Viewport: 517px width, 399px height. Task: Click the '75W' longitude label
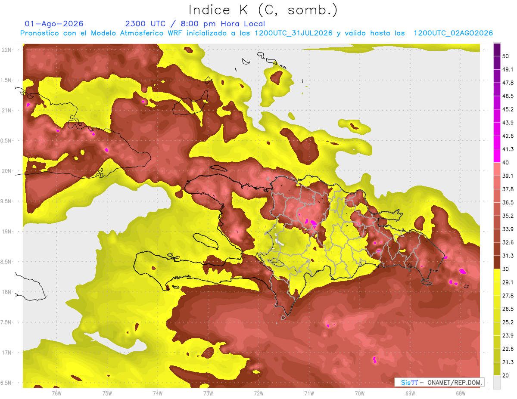click(x=107, y=393)
